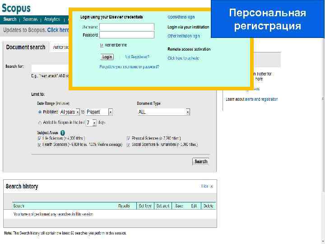Click the Scopus logo
The height and width of the screenshot is (244, 325).
coord(16,9)
